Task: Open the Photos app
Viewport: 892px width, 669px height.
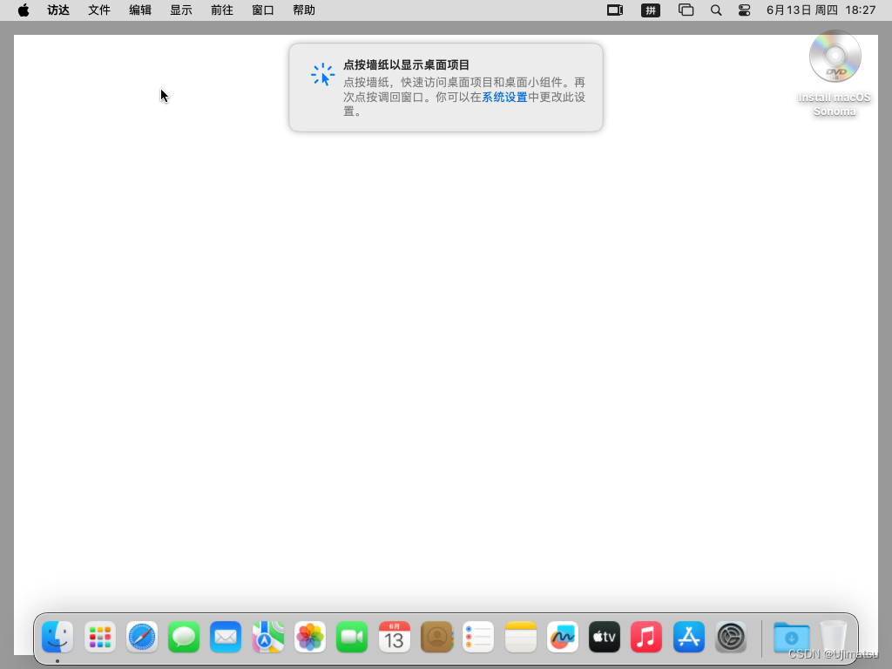Action: (310, 637)
